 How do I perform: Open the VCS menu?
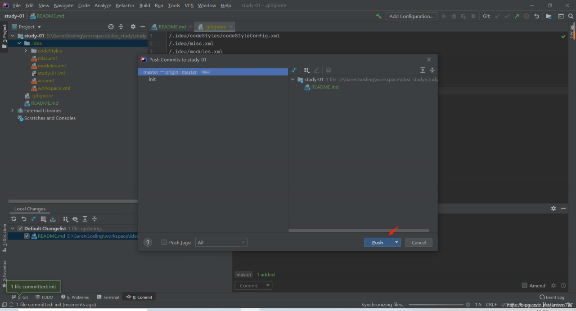tap(189, 5)
